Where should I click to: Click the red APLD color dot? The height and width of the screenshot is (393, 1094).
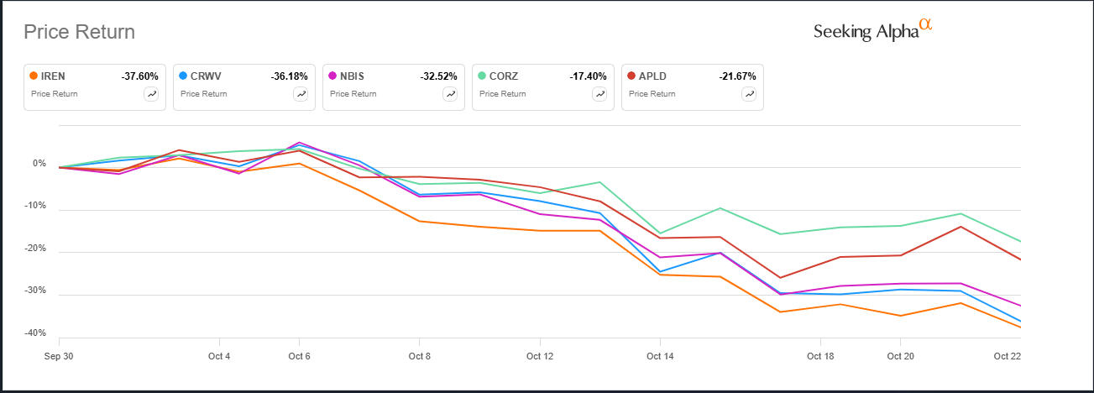[x=631, y=76]
